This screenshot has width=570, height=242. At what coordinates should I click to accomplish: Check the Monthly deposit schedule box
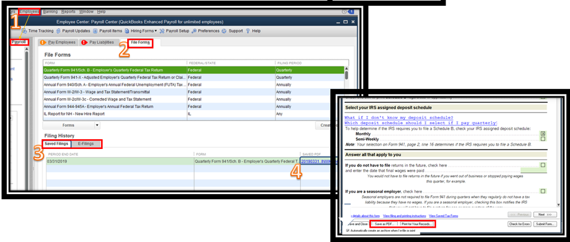pyautogui.click(x=543, y=134)
